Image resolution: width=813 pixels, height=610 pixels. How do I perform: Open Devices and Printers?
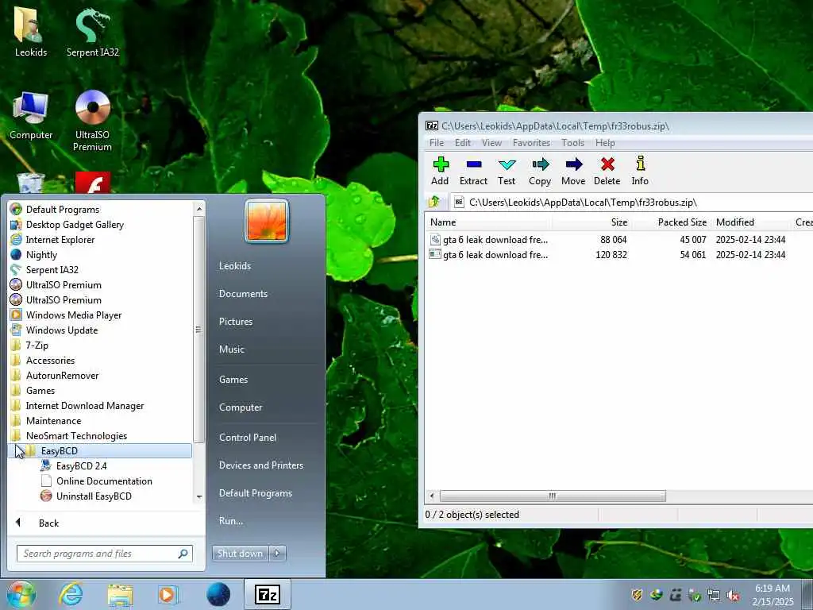point(260,465)
